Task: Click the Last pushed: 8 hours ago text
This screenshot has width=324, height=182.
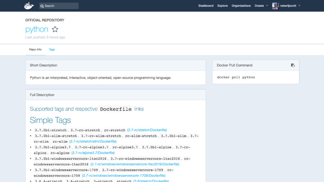Action: coord(45,37)
